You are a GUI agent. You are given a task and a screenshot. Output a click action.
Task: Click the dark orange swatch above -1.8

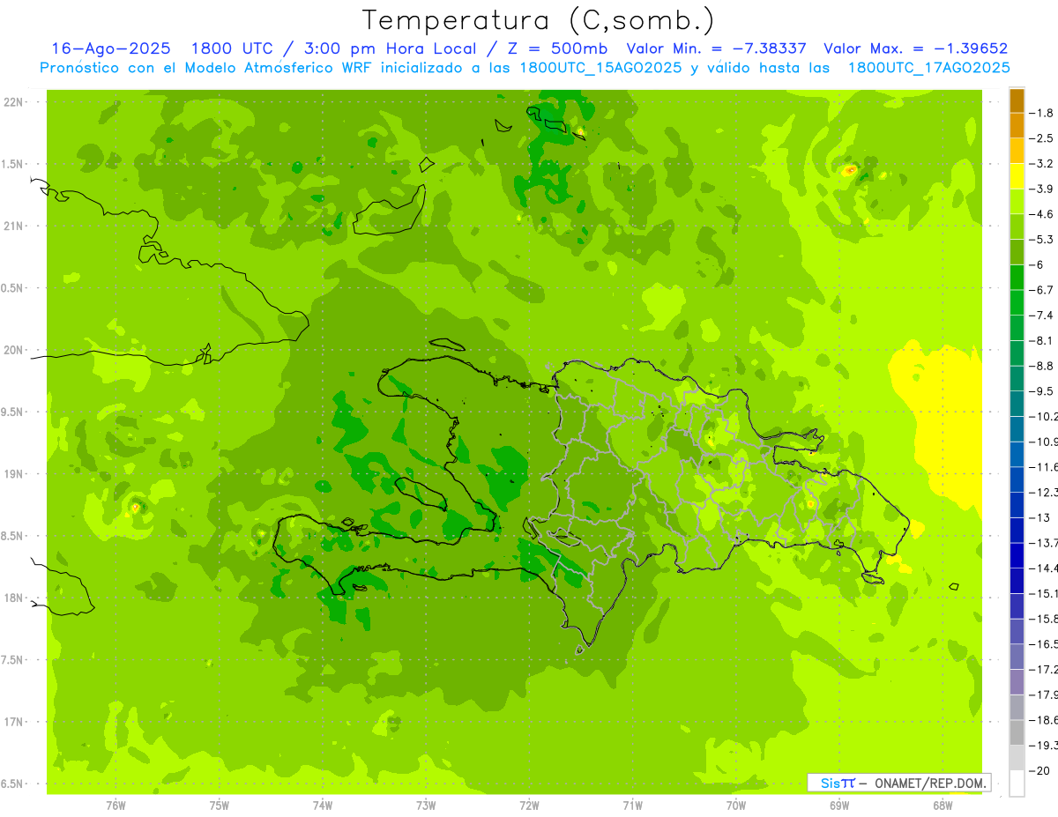click(x=1017, y=100)
